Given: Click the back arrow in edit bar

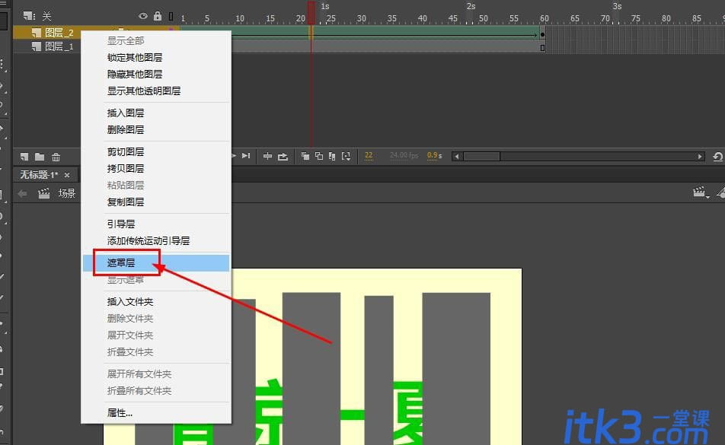Looking at the screenshot, I should [22, 193].
